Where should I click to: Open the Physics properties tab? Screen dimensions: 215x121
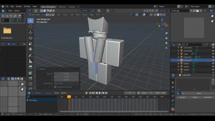pyautogui.click(x=173, y=96)
